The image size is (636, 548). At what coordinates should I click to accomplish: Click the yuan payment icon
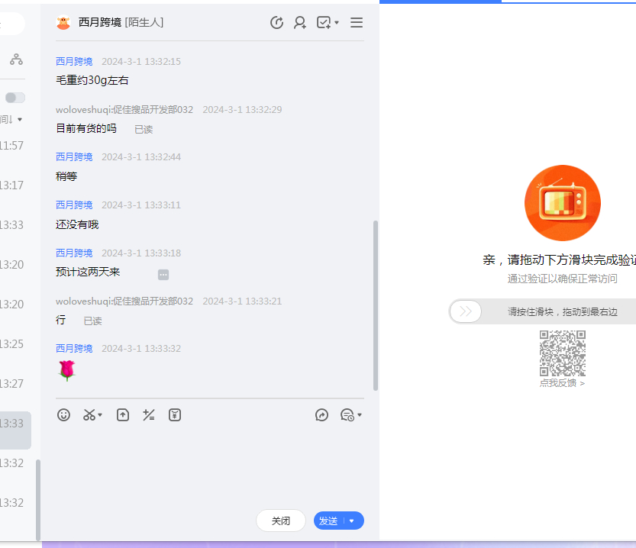[175, 415]
